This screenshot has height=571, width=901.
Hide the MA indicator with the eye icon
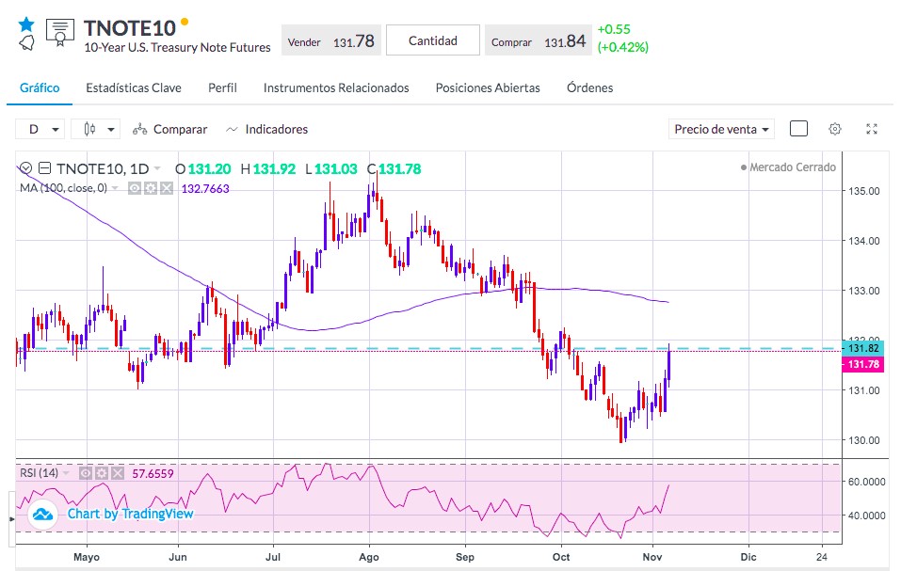point(135,188)
